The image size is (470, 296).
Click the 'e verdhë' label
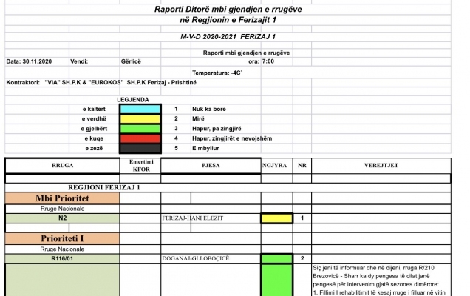94,119
